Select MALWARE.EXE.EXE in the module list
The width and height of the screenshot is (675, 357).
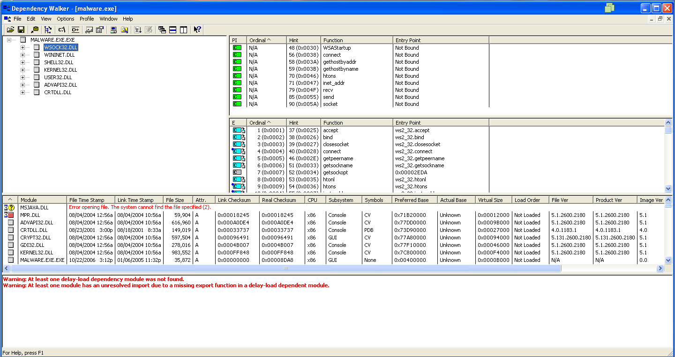pyautogui.click(x=42, y=260)
